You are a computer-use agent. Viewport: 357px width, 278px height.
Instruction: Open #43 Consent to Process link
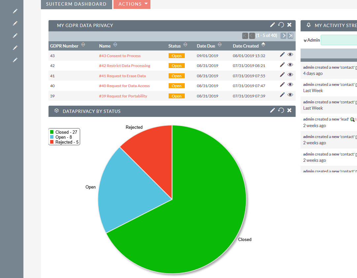(120, 56)
